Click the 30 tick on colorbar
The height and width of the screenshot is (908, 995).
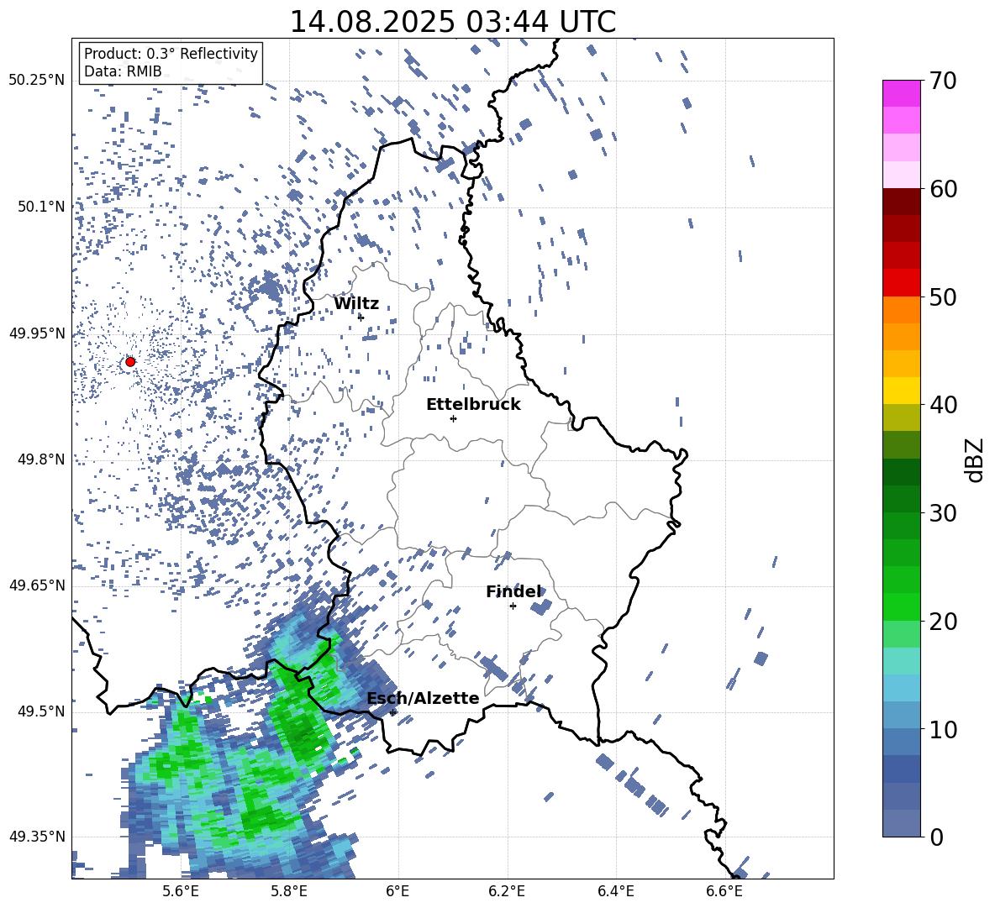click(x=943, y=512)
